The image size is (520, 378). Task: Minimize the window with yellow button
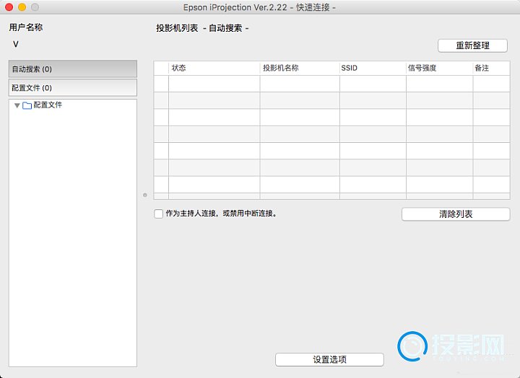coord(22,7)
